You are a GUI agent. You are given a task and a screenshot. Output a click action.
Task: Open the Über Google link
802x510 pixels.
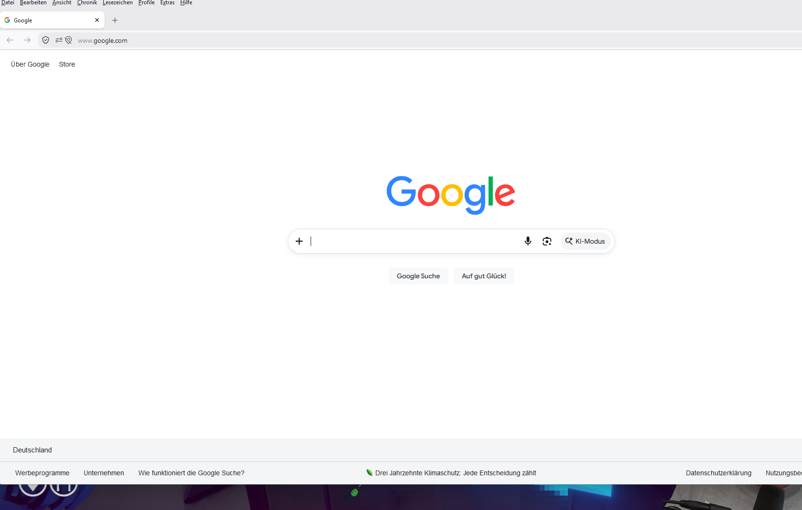[x=30, y=64]
